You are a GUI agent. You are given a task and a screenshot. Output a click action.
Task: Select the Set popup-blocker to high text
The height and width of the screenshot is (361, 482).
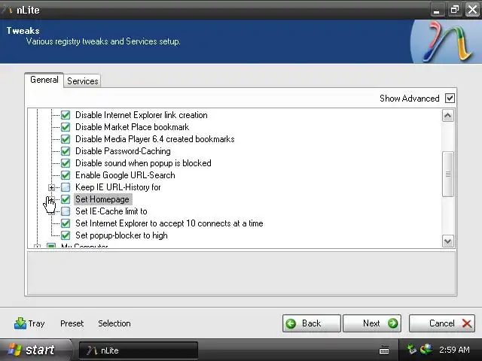121,235
